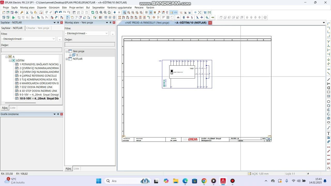The width and height of the screenshot is (331, 186).
Task: Open the Yardımcı uygulamalar menu
Action: [119, 7]
